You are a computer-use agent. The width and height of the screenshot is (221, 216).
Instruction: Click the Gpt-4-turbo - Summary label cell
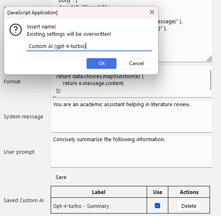pos(99,206)
